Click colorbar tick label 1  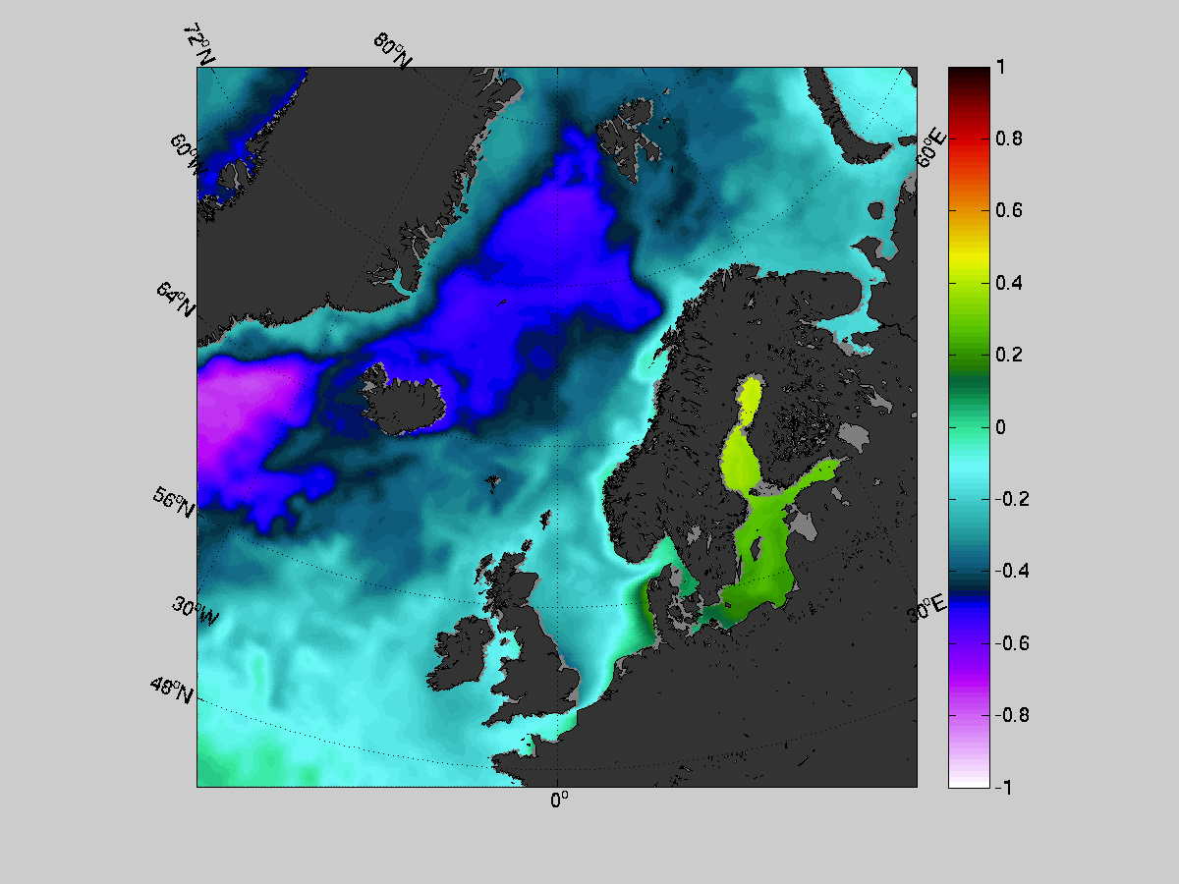tap(999, 68)
